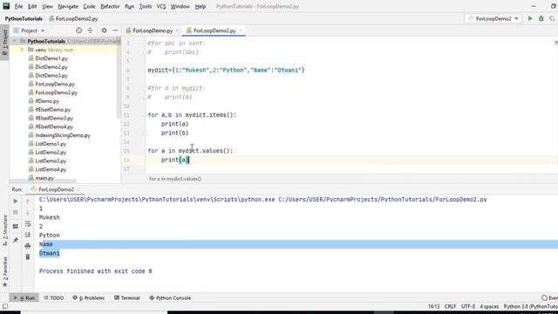The width and height of the screenshot is (558, 314).
Task: Close the ForLoopDemo2.py editor tab
Action: (241, 31)
